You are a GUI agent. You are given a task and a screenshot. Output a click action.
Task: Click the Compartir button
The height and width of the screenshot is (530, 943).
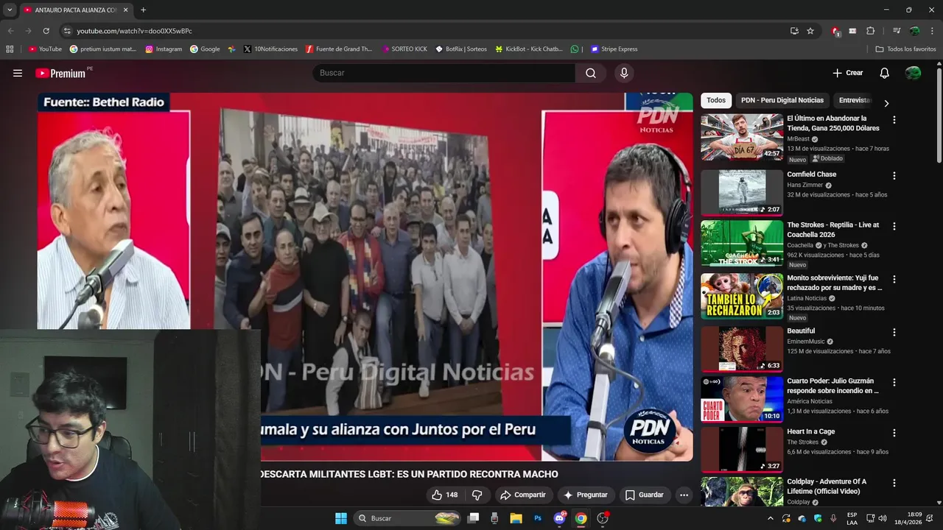coord(523,495)
